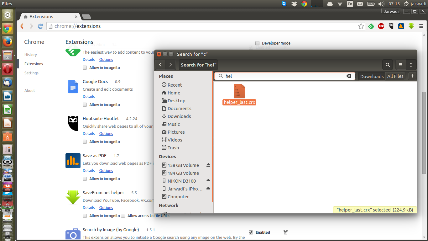Select Downloads in the Places sidebar
This screenshot has width=428, height=241.
point(179,116)
